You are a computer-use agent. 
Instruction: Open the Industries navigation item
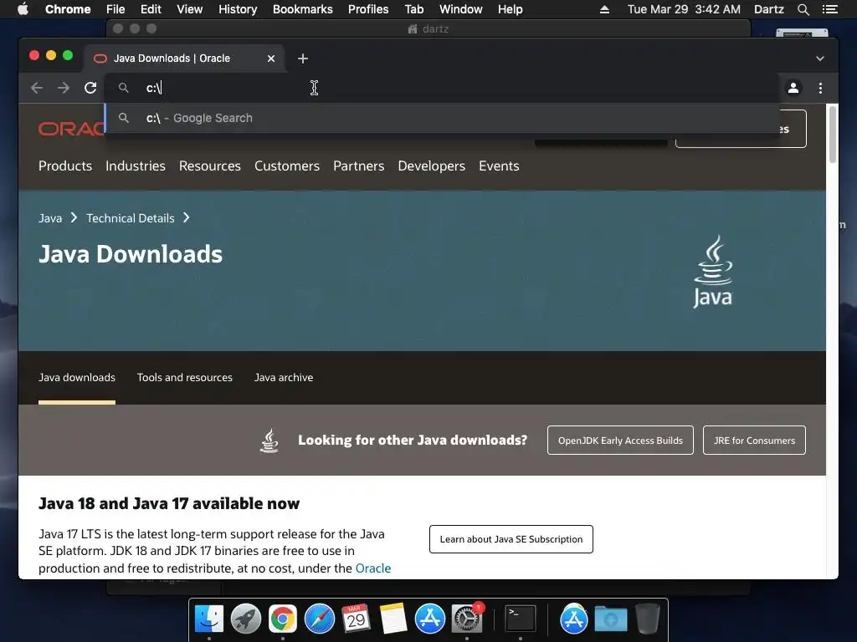pos(136,166)
